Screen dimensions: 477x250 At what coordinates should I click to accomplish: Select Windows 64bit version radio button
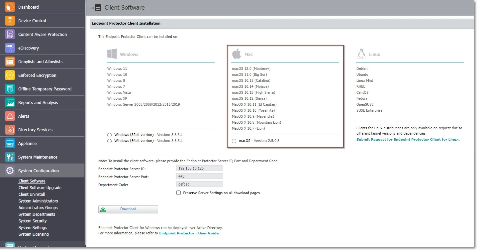[109, 141]
